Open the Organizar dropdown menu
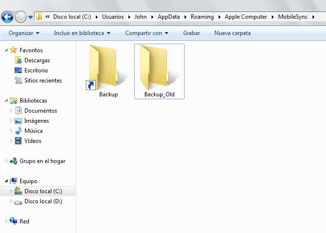 (x=24, y=33)
